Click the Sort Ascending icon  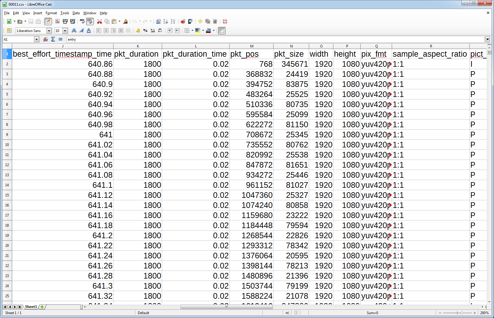coord(166,21)
